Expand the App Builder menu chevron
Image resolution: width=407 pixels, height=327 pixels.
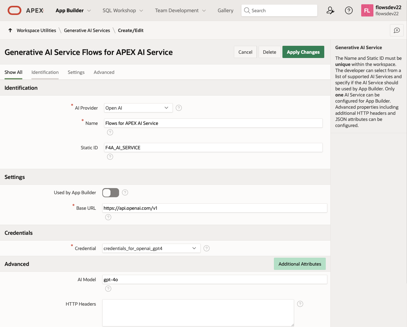point(89,10)
